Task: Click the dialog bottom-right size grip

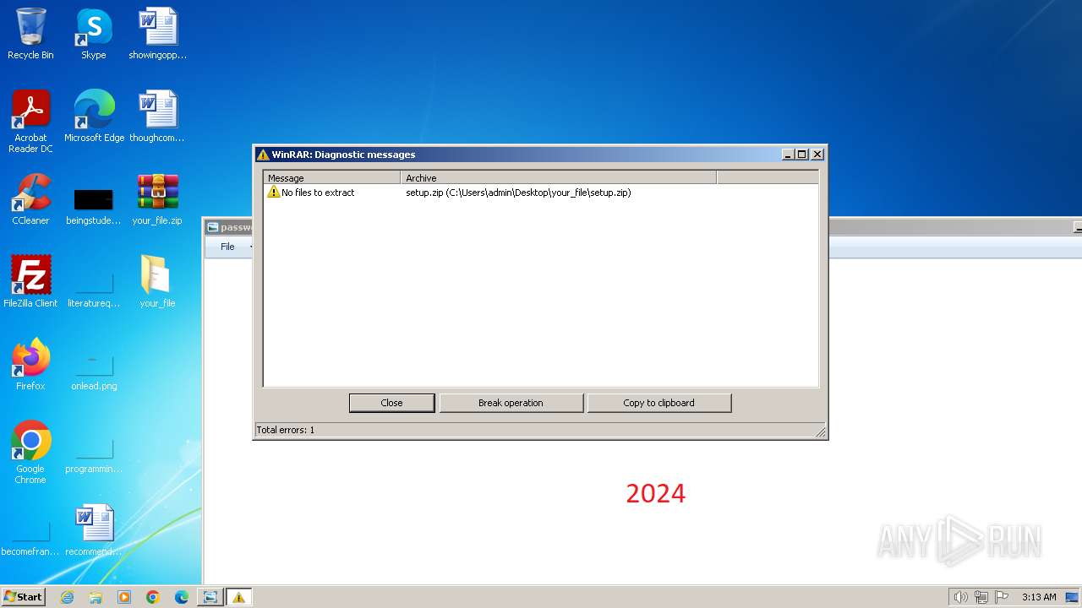Action: coord(820,432)
